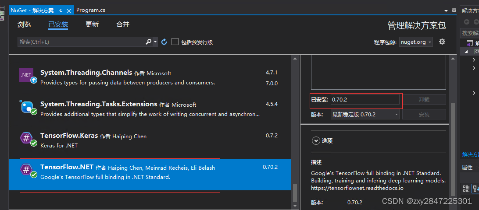479x210 pixels.
Task: Click the Keras for .NET description
Action: [x=59, y=145]
